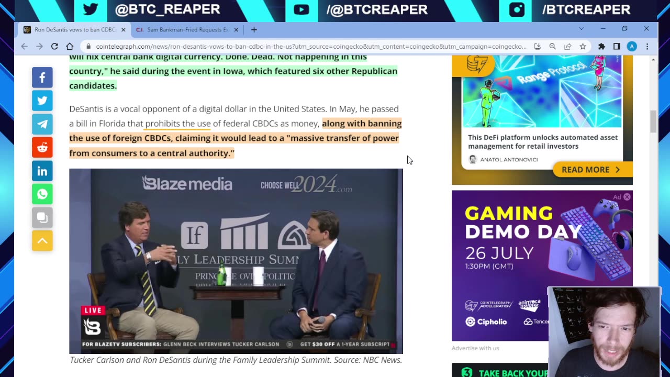Open the 'prohibits the use' link

tap(178, 124)
